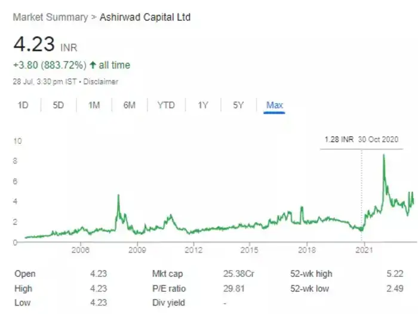Click the 2015 x-axis year label

[250, 249]
